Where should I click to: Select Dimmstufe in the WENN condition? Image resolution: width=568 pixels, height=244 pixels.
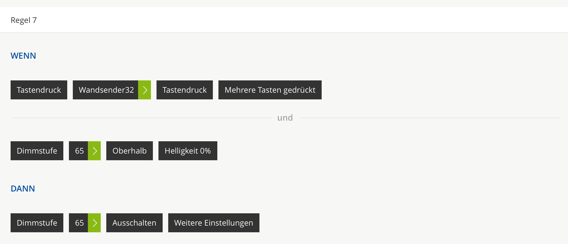pos(37,151)
